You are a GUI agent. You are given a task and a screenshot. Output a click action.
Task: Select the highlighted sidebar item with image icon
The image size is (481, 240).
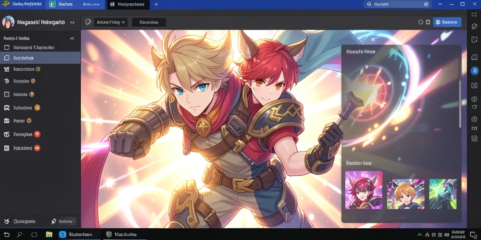point(40,58)
